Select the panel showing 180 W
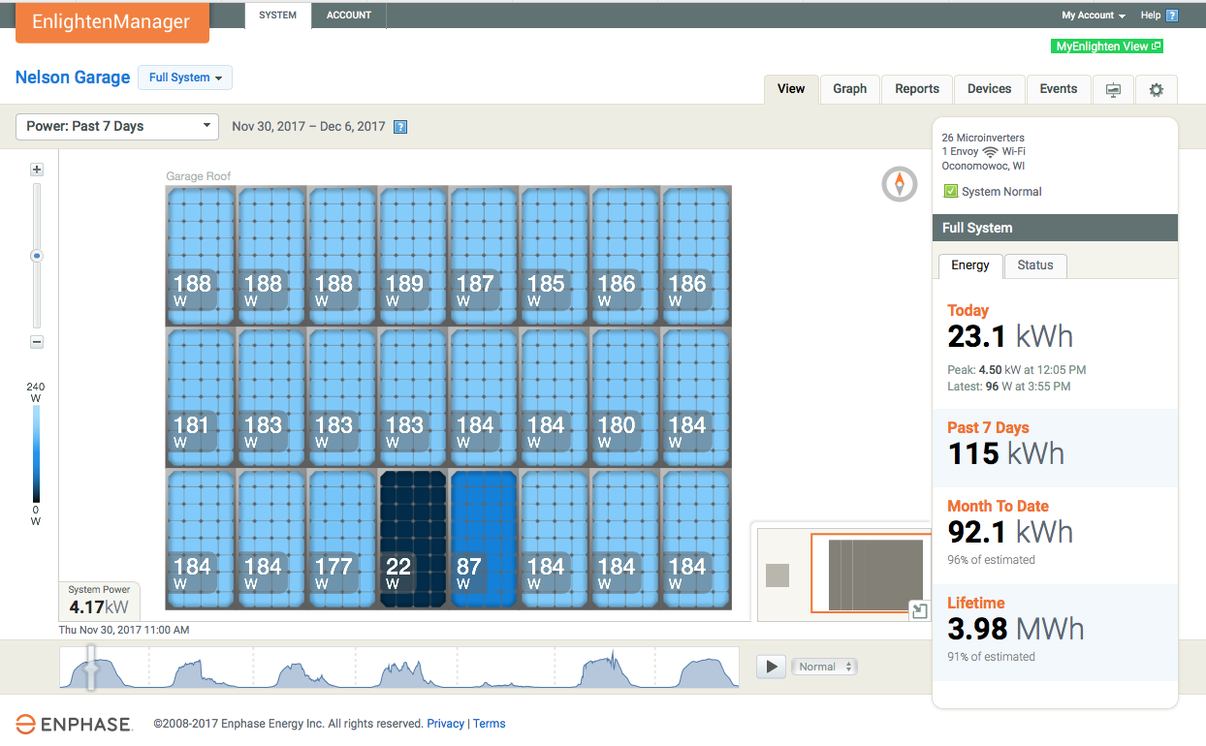This screenshot has width=1206, height=746. click(625, 398)
